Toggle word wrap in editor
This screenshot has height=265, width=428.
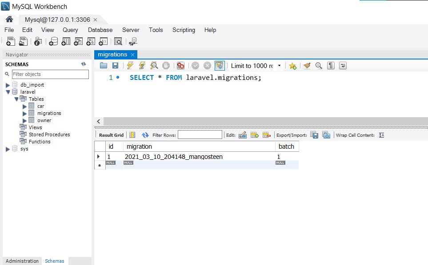tap(343, 65)
